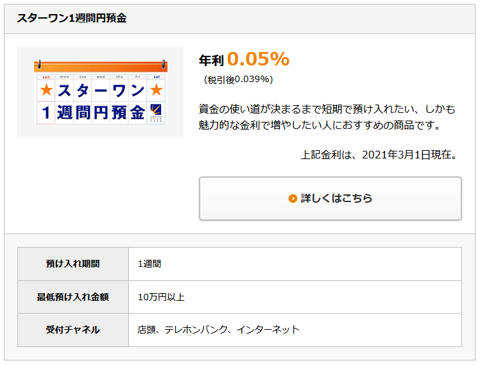Click the after-tax rate (税引後0.039%) text
Viewport: 480px width, 365px height.
[238, 80]
